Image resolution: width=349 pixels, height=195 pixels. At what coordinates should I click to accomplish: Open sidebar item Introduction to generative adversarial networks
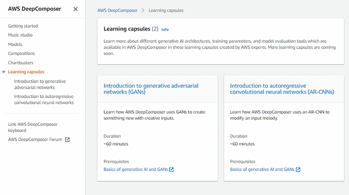40,84
